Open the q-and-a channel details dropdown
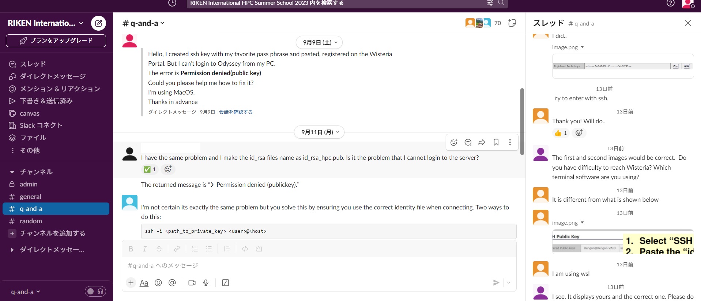 143,23
